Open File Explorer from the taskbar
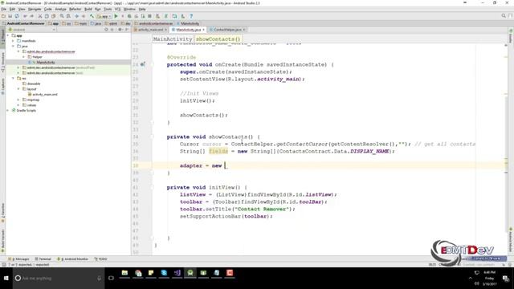This screenshot has width=514, height=289. point(124,273)
